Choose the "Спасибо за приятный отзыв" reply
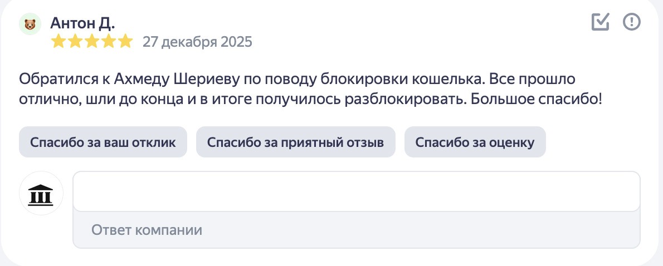Image resolution: width=663 pixels, height=266 pixels. click(295, 142)
